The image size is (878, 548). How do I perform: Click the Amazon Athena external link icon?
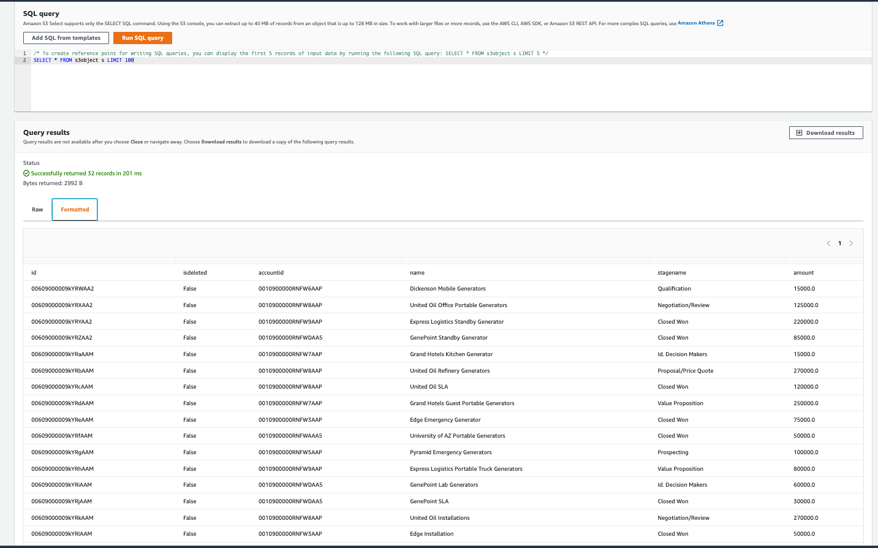pos(720,23)
